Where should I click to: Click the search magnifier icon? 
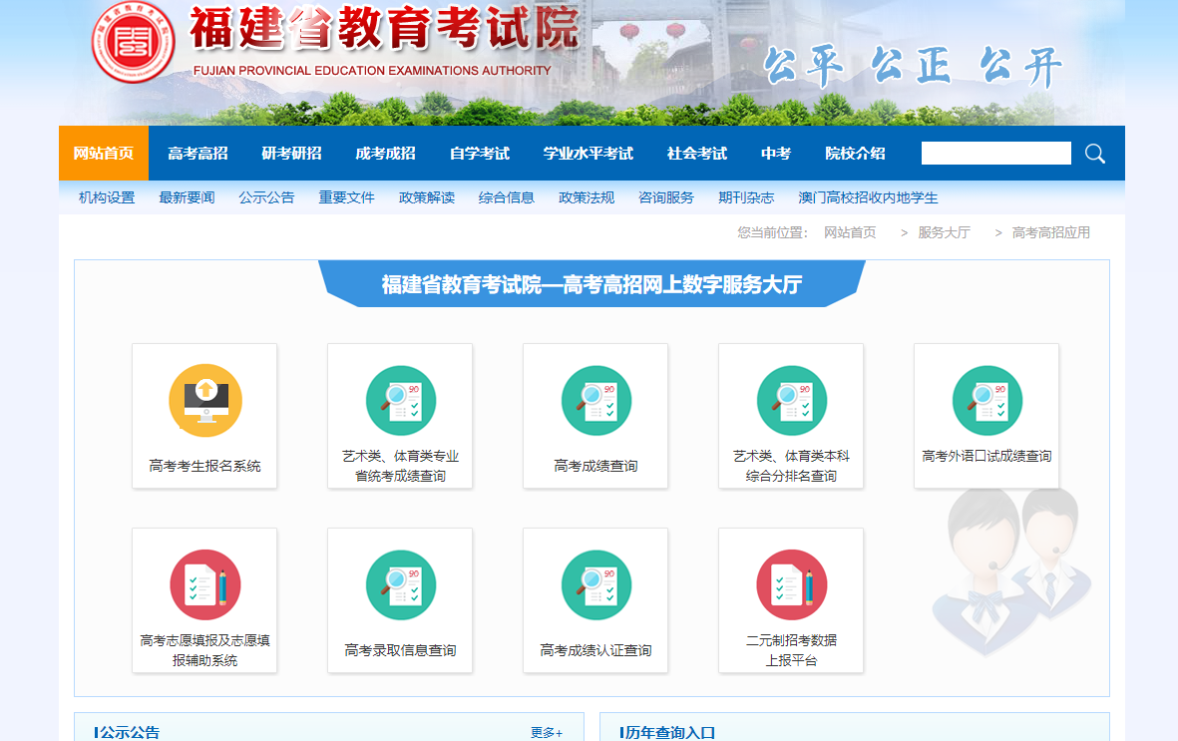(1094, 154)
